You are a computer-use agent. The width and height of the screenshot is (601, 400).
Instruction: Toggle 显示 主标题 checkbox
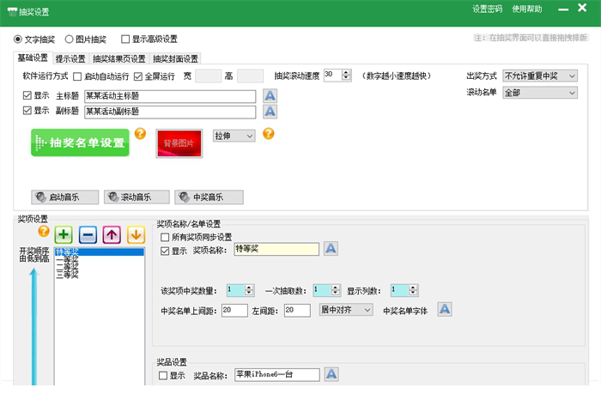pyautogui.click(x=27, y=95)
